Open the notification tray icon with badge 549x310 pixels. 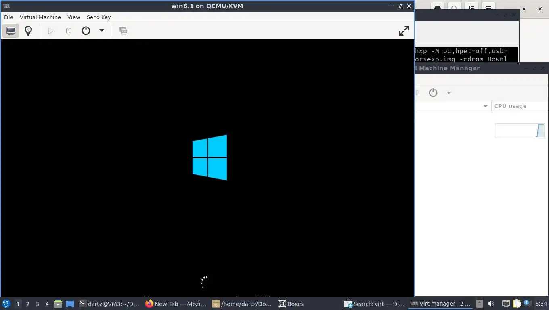coord(527,303)
